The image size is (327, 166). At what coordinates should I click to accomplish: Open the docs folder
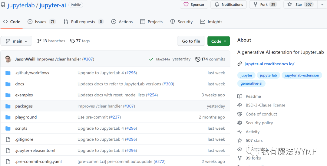coord(20,84)
